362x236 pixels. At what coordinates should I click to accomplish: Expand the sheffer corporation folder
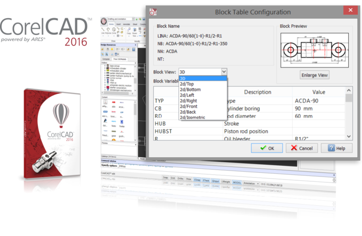tap(105, 87)
